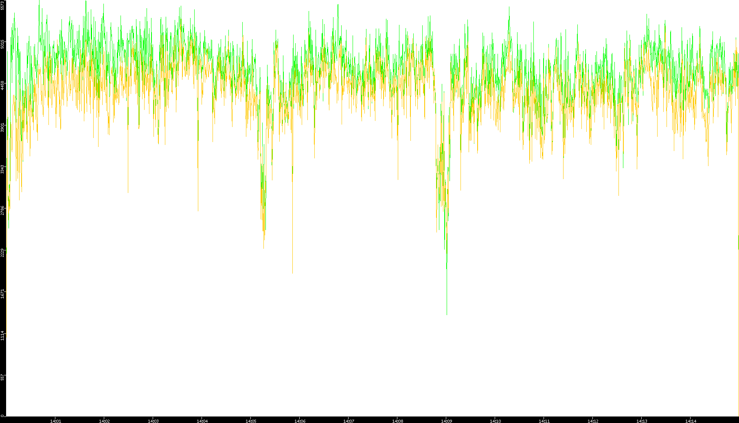Select the 557 value axis label
Screen dimensions: 739x423
click(2, 377)
